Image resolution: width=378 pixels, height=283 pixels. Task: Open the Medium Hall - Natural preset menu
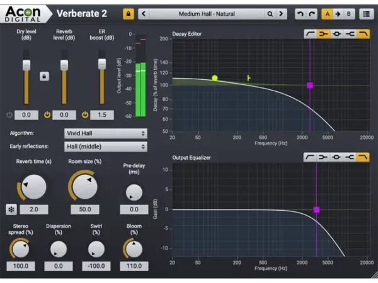click(207, 14)
